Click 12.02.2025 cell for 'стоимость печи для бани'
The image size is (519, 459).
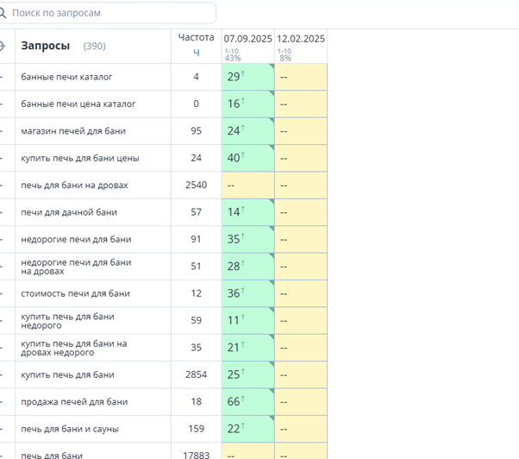301,293
